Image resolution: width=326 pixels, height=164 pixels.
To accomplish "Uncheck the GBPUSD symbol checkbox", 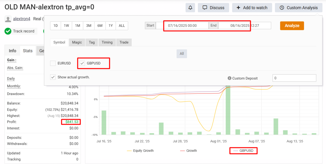I will [82, 63].
